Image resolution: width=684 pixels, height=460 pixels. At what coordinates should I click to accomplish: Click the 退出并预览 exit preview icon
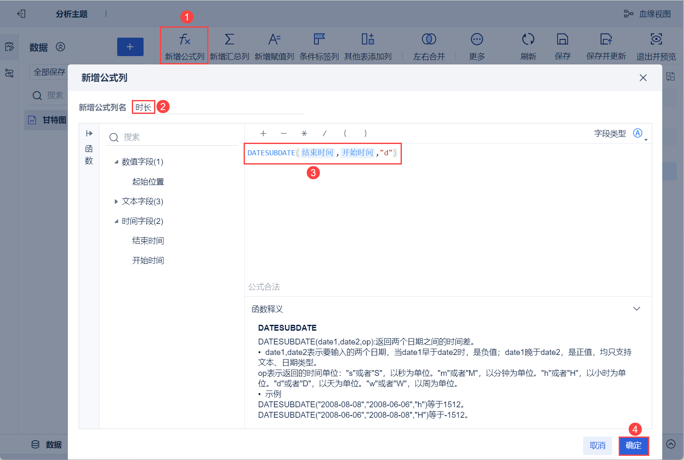point(656,45)
